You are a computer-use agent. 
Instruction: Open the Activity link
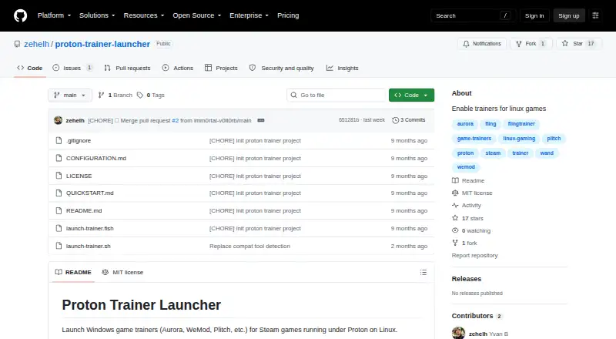pyautogui.click(x=467, y=205)
